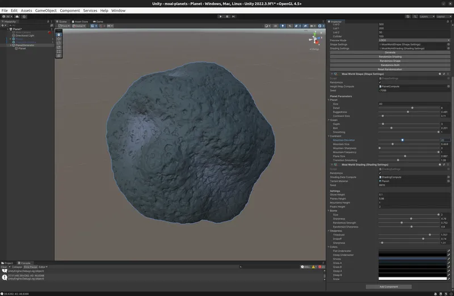This screenshot has height=296, width=454.
Task: Click the Step frame button
Action: pos(234,16)
